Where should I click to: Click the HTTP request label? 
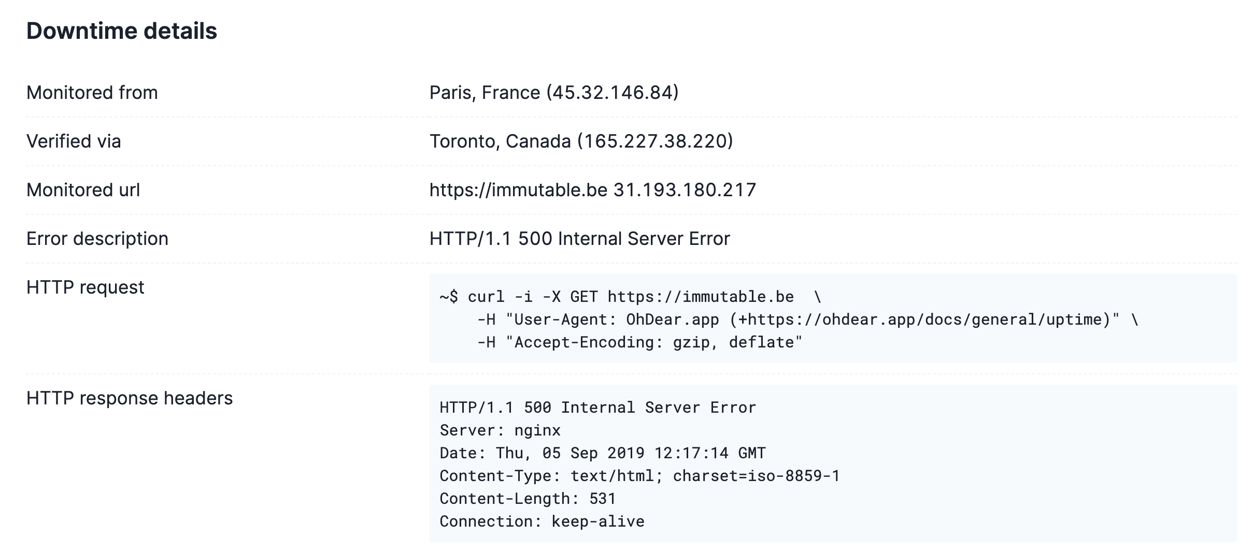pyautogui.click(x=86, y=287)
